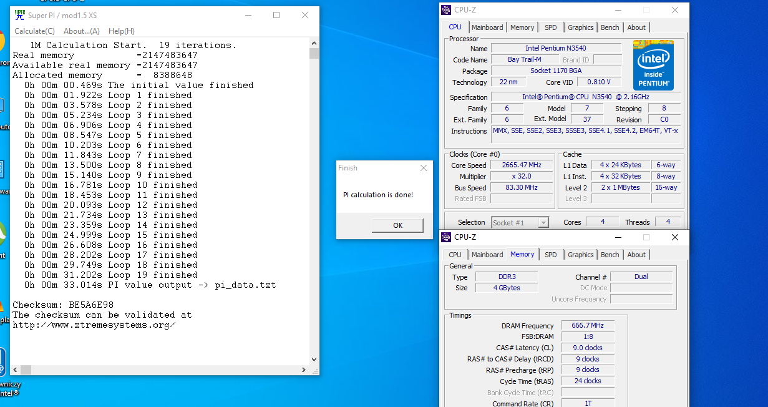
Task: Click the CPU-Z icon in upper window title
Action: coord(446,10)
